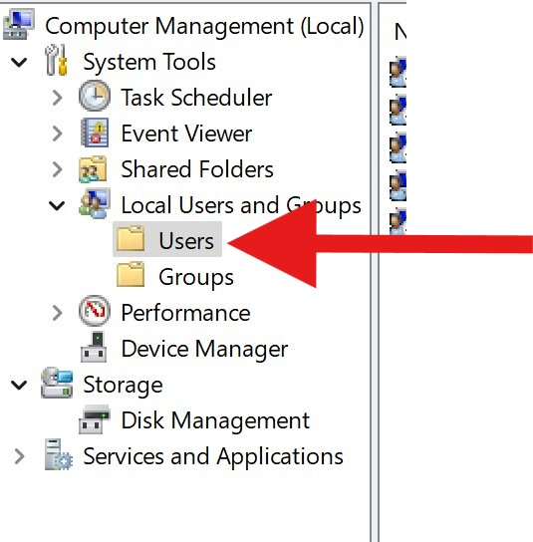Click the Services and Applications icon
533x542 pixels.
tap(59, 454)
